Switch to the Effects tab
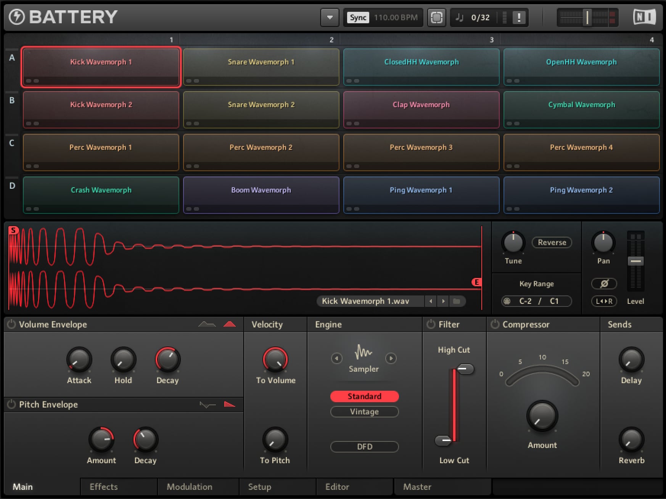The height and width of the screenshot is (499, 666). [103, 487]
